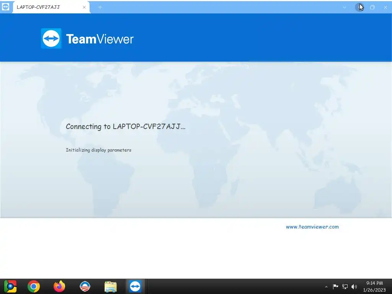Open the network status tray icon
The image size is (392, 294).
[x=345, y=286]
